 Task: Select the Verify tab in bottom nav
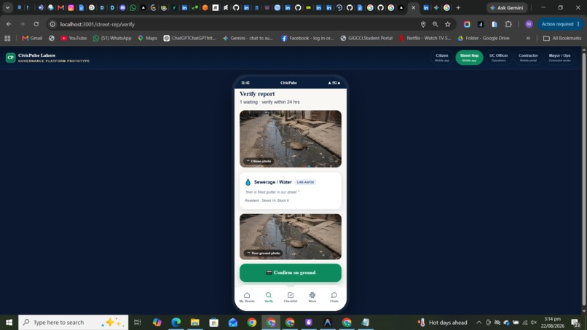pos(269,297)
